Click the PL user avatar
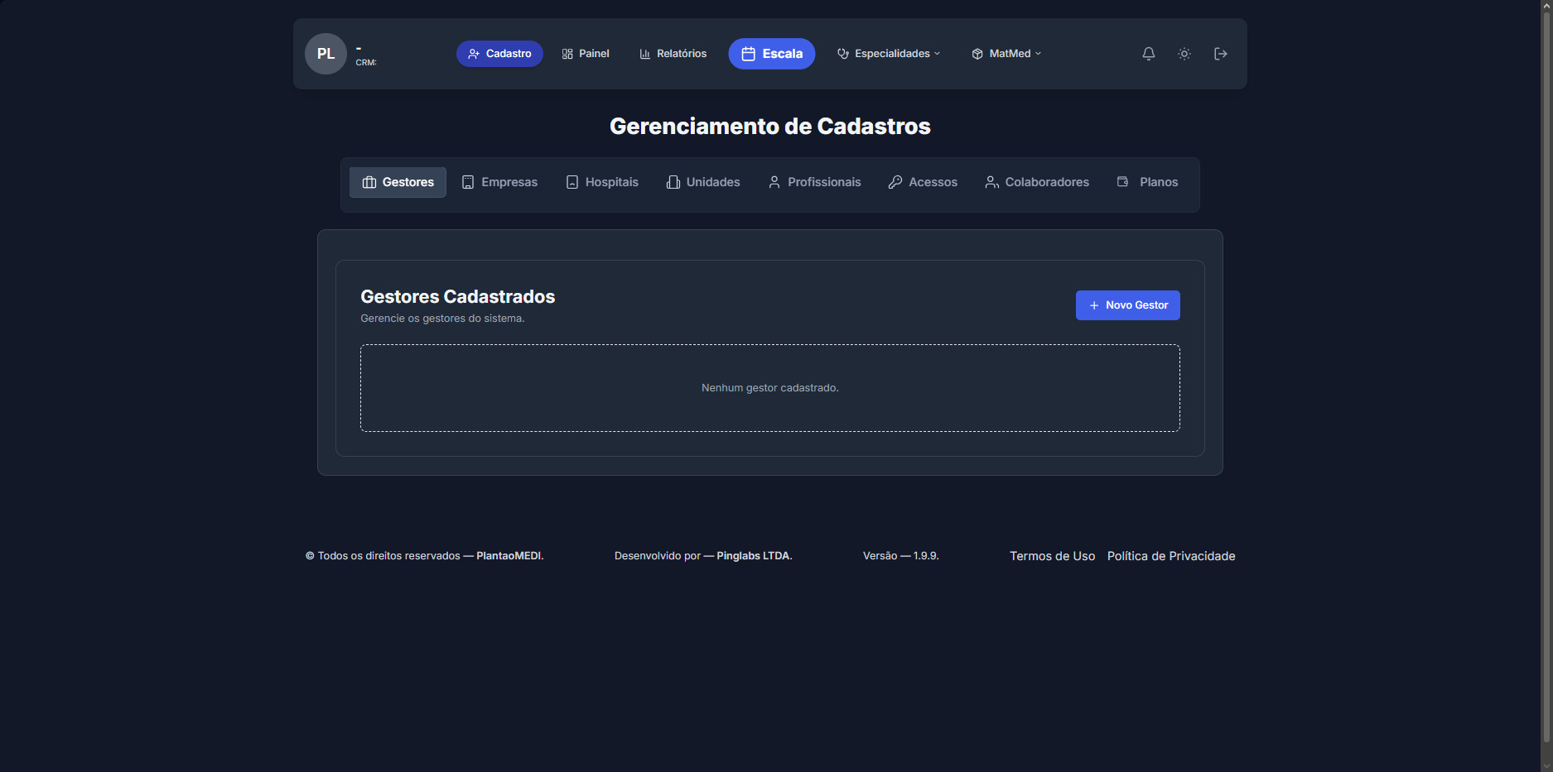The height and width of the screenshot is (772, 1553). point(326,54)
